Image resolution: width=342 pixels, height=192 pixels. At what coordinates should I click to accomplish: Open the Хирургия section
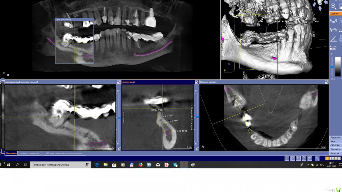coord(335,153)
